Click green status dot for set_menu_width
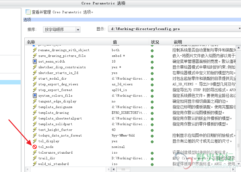Image resolution: width=241 pixels, height=172 pixels. pos(152,62)
